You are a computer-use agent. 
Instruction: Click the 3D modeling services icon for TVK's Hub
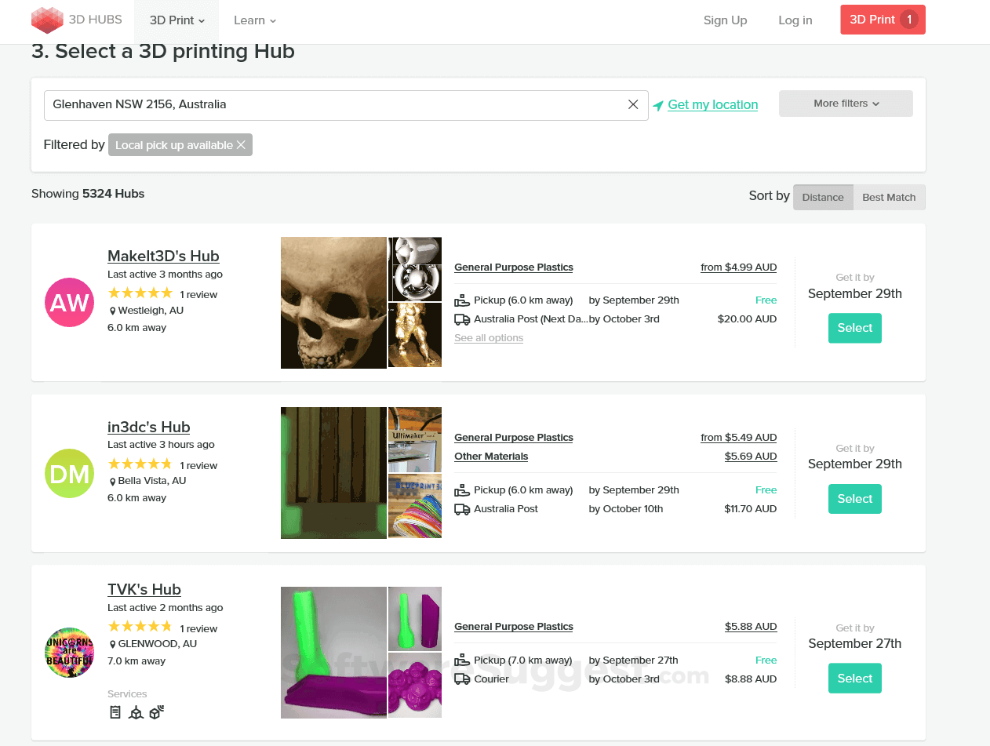(x=136, y=712)
